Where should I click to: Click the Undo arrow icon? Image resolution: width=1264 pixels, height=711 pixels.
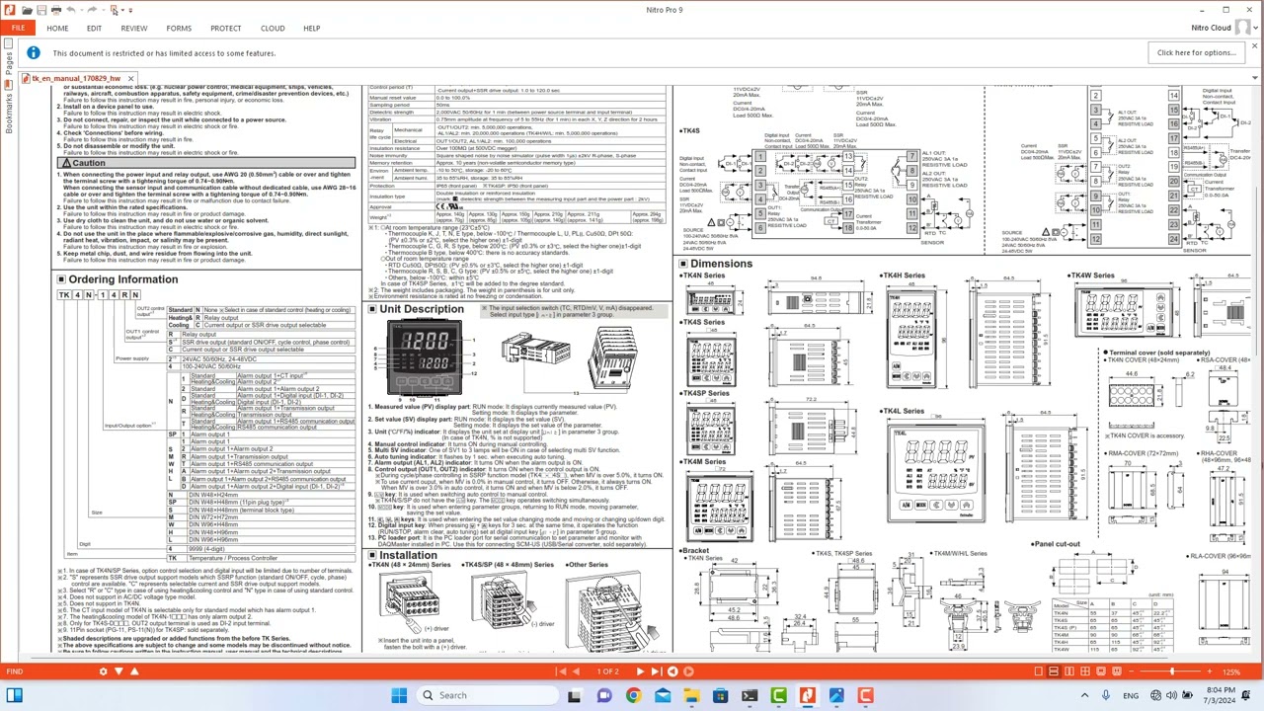tap(71, 10)
